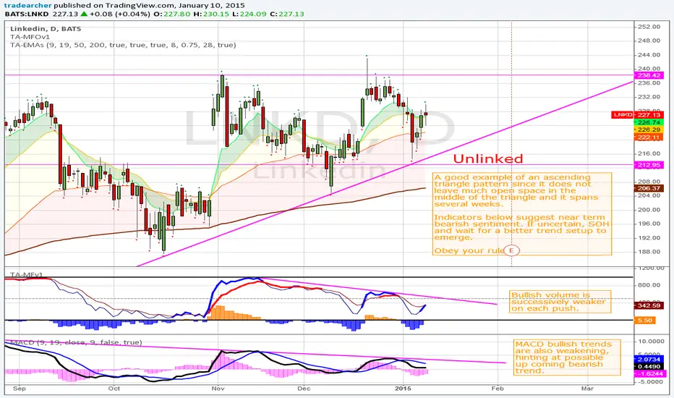Screen dimensions: 674x398
Task: Click the L:224.09 low price value
Action: 249,14
